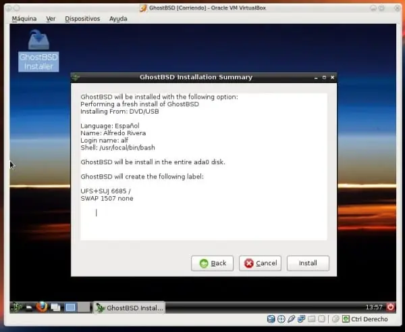The height and width of the screenshot is (332, 405).
Task: Open the Máquina menu
Action: pos(24,19)
